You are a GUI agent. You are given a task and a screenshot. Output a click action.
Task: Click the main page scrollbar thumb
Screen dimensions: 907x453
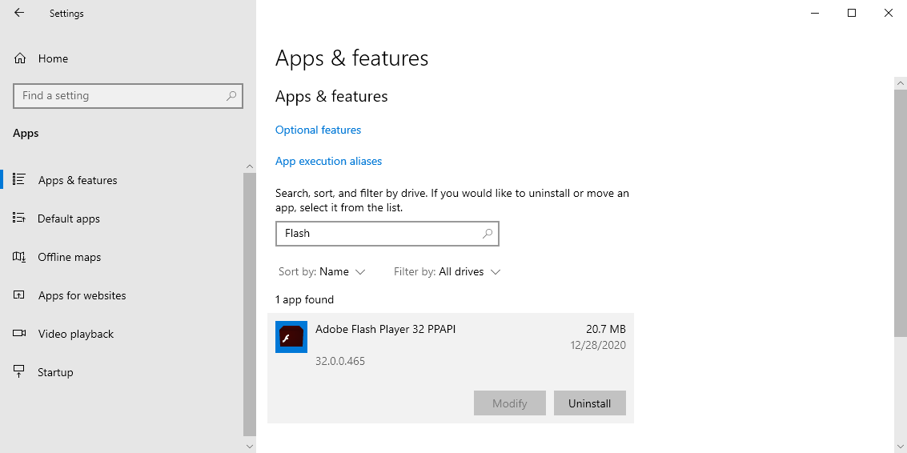(900, 212)
